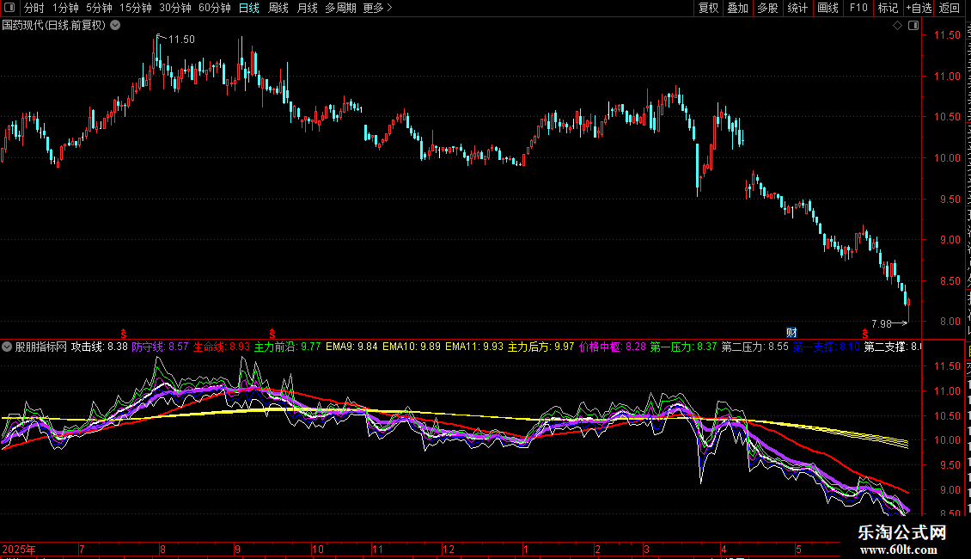Screen dimensions: 971x559
Task: Activate the 画线 drawing tools
Action: (827, 8)
